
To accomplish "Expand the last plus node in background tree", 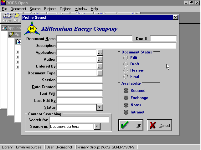I will (x=17, y=67).
